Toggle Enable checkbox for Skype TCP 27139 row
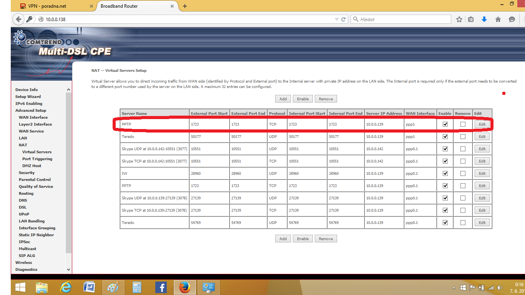 pyautogui.click(x=445, y=210)
